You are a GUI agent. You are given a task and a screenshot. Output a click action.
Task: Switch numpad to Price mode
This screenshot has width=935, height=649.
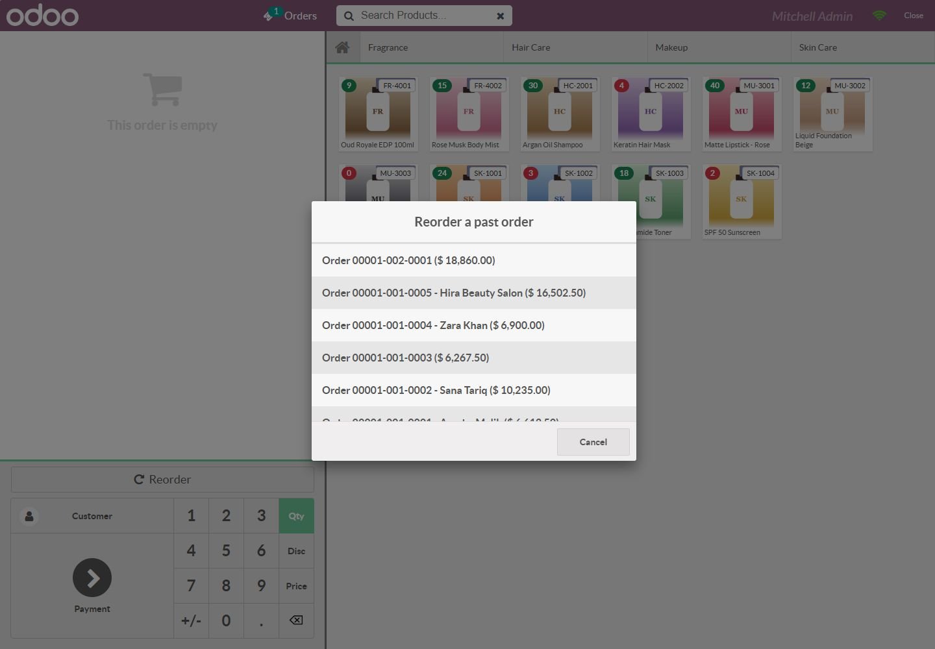click(296, 586)
